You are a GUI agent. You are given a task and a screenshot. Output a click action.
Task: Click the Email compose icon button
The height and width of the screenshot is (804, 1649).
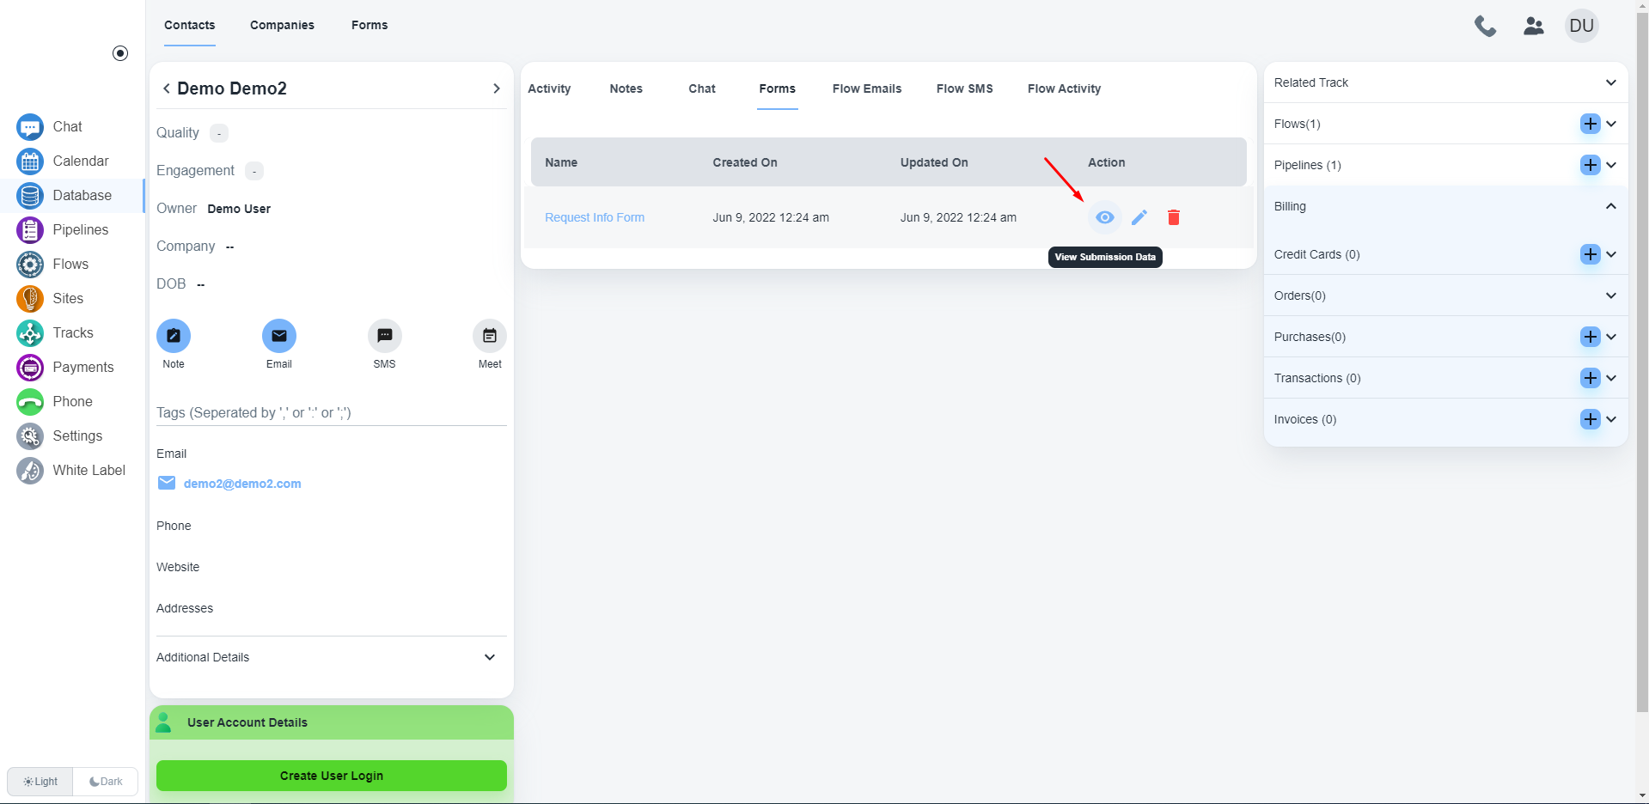pyautogui.click(x=278, y=336)
